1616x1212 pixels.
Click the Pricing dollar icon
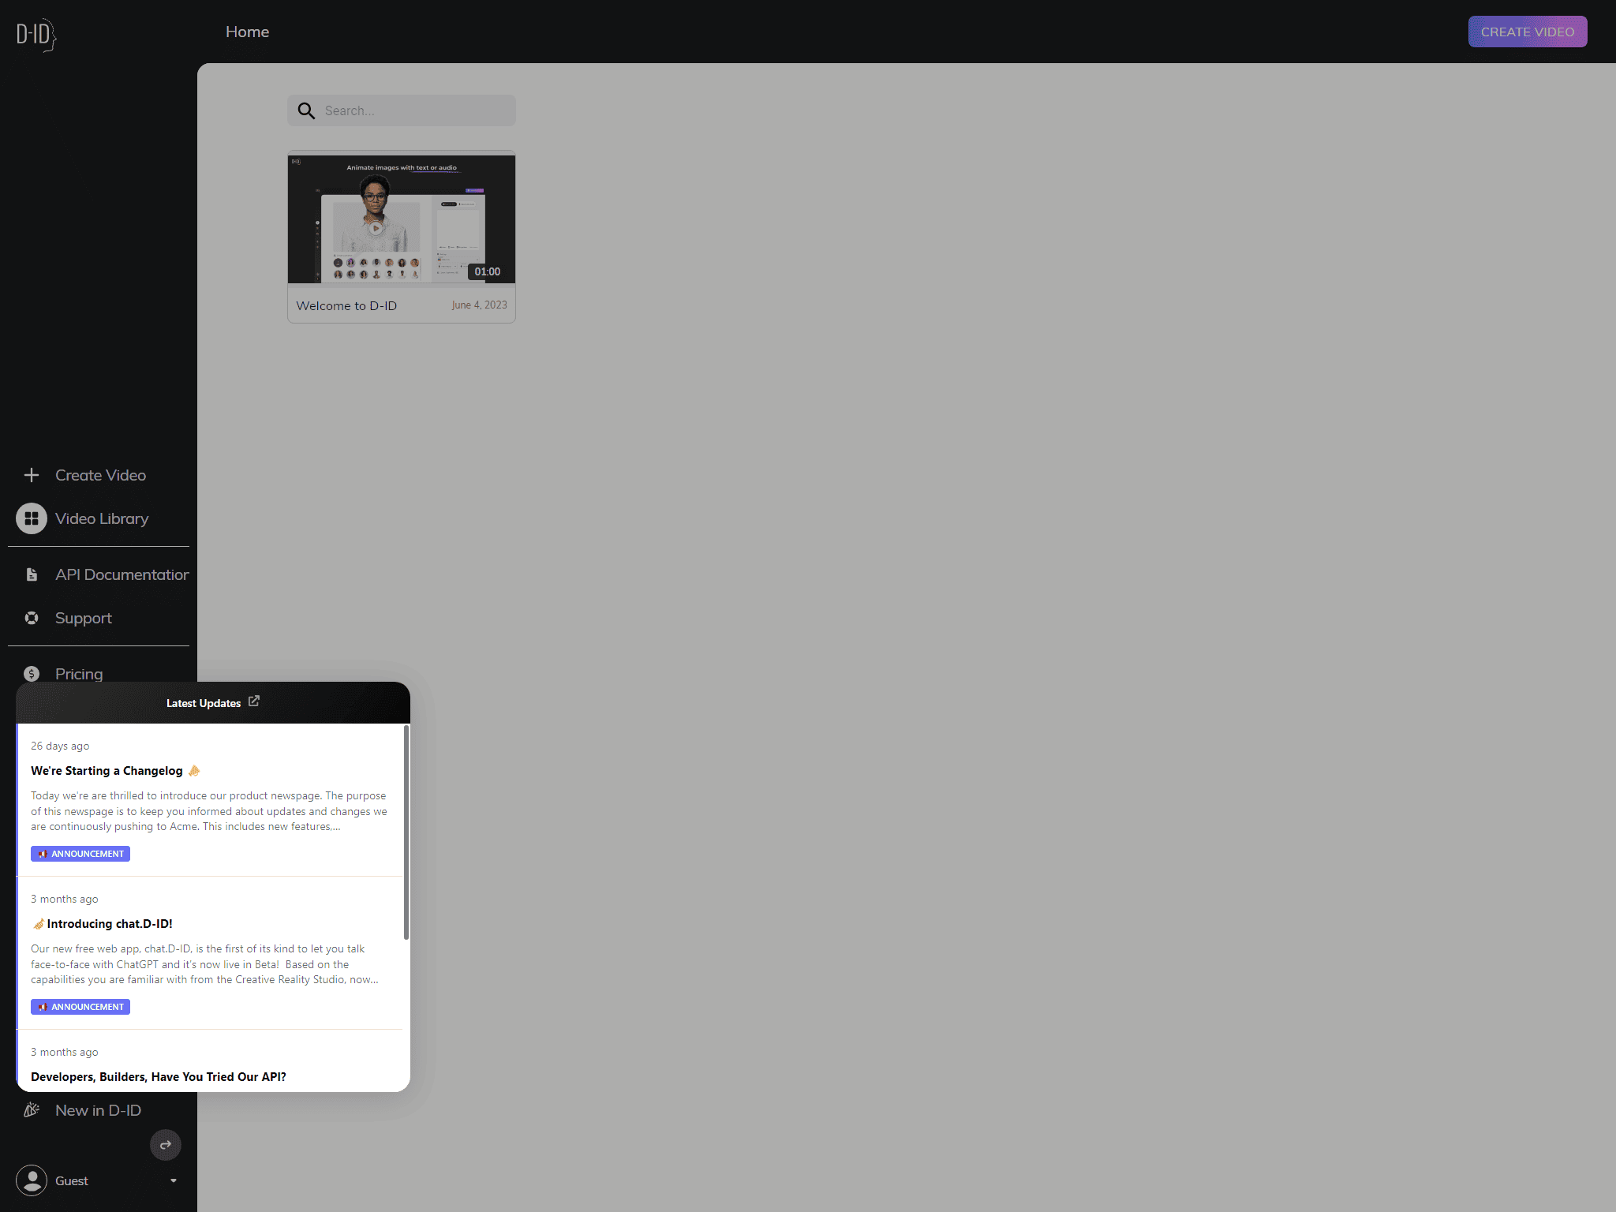point(32,674)
